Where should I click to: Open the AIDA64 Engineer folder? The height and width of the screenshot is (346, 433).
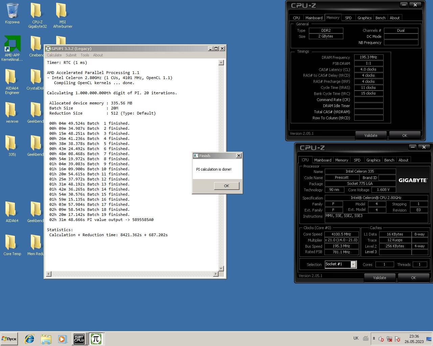point(12,81)
